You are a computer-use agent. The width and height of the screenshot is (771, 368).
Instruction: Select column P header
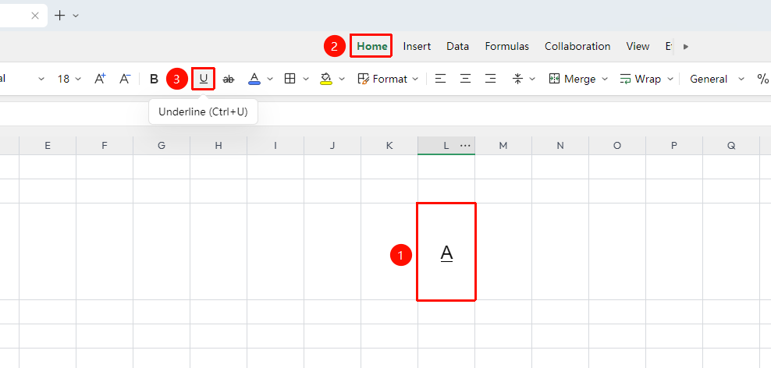[x=674, y=146]
